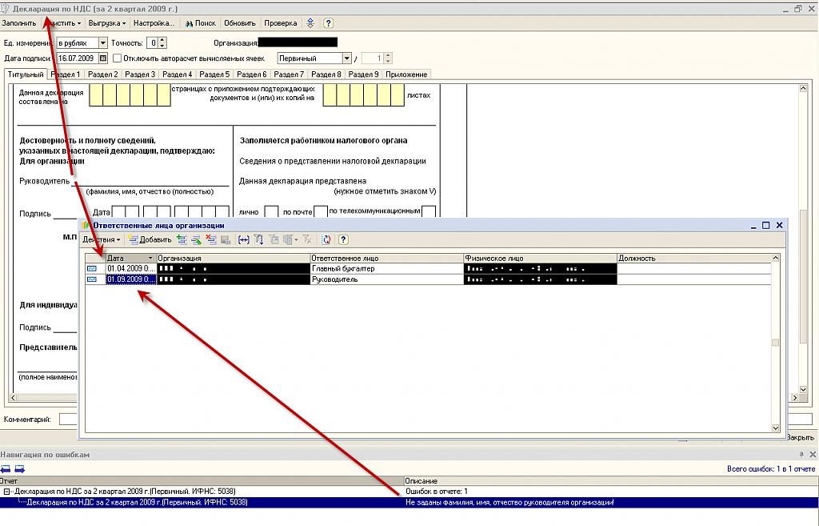Image resolution: width=819 pixels, height=526 pixels.
Task: Increase Точность value with stepper arrow
Action: [x=162, y=40]
